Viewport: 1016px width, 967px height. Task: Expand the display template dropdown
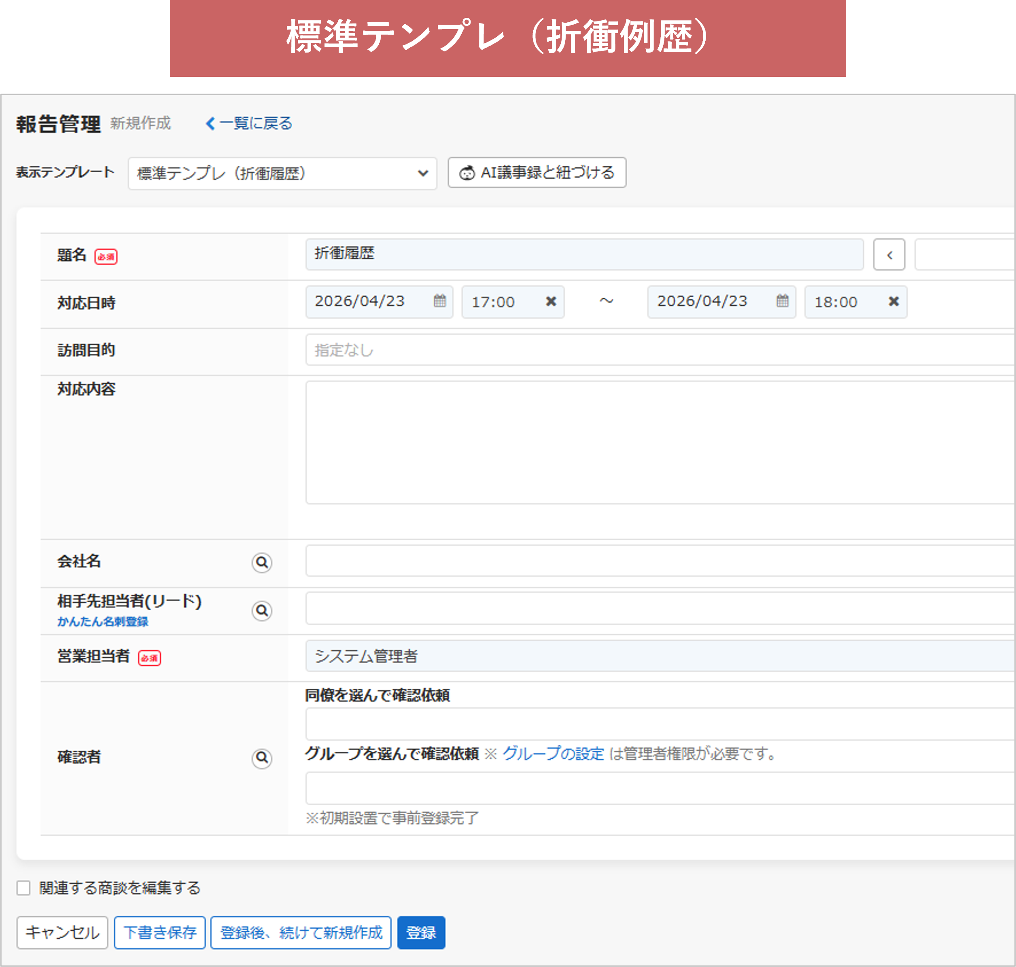tap(282, 173)
